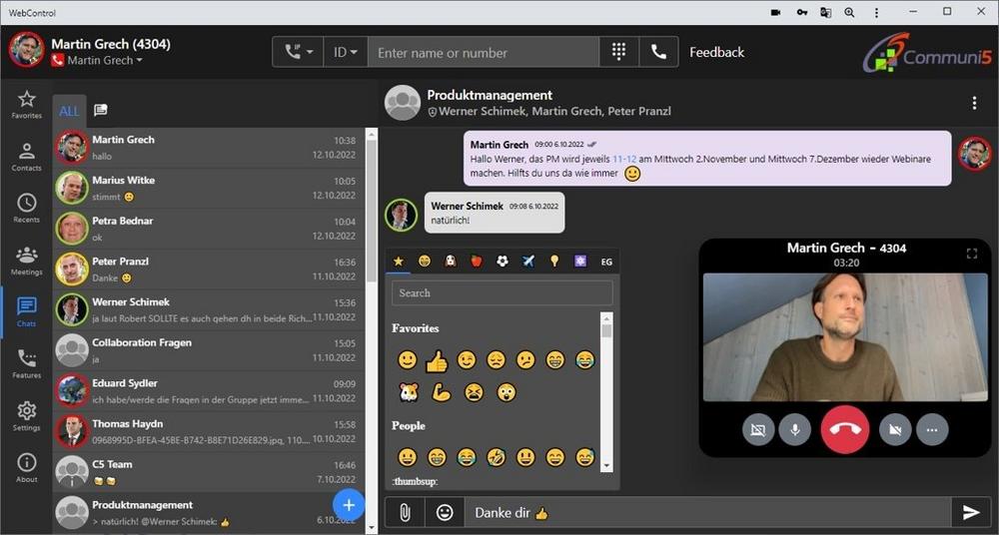Image resolution: width=999 pixels, height=535 pixels.
Task: Open the Favorites sidebar section
Action: click(26, 104)
